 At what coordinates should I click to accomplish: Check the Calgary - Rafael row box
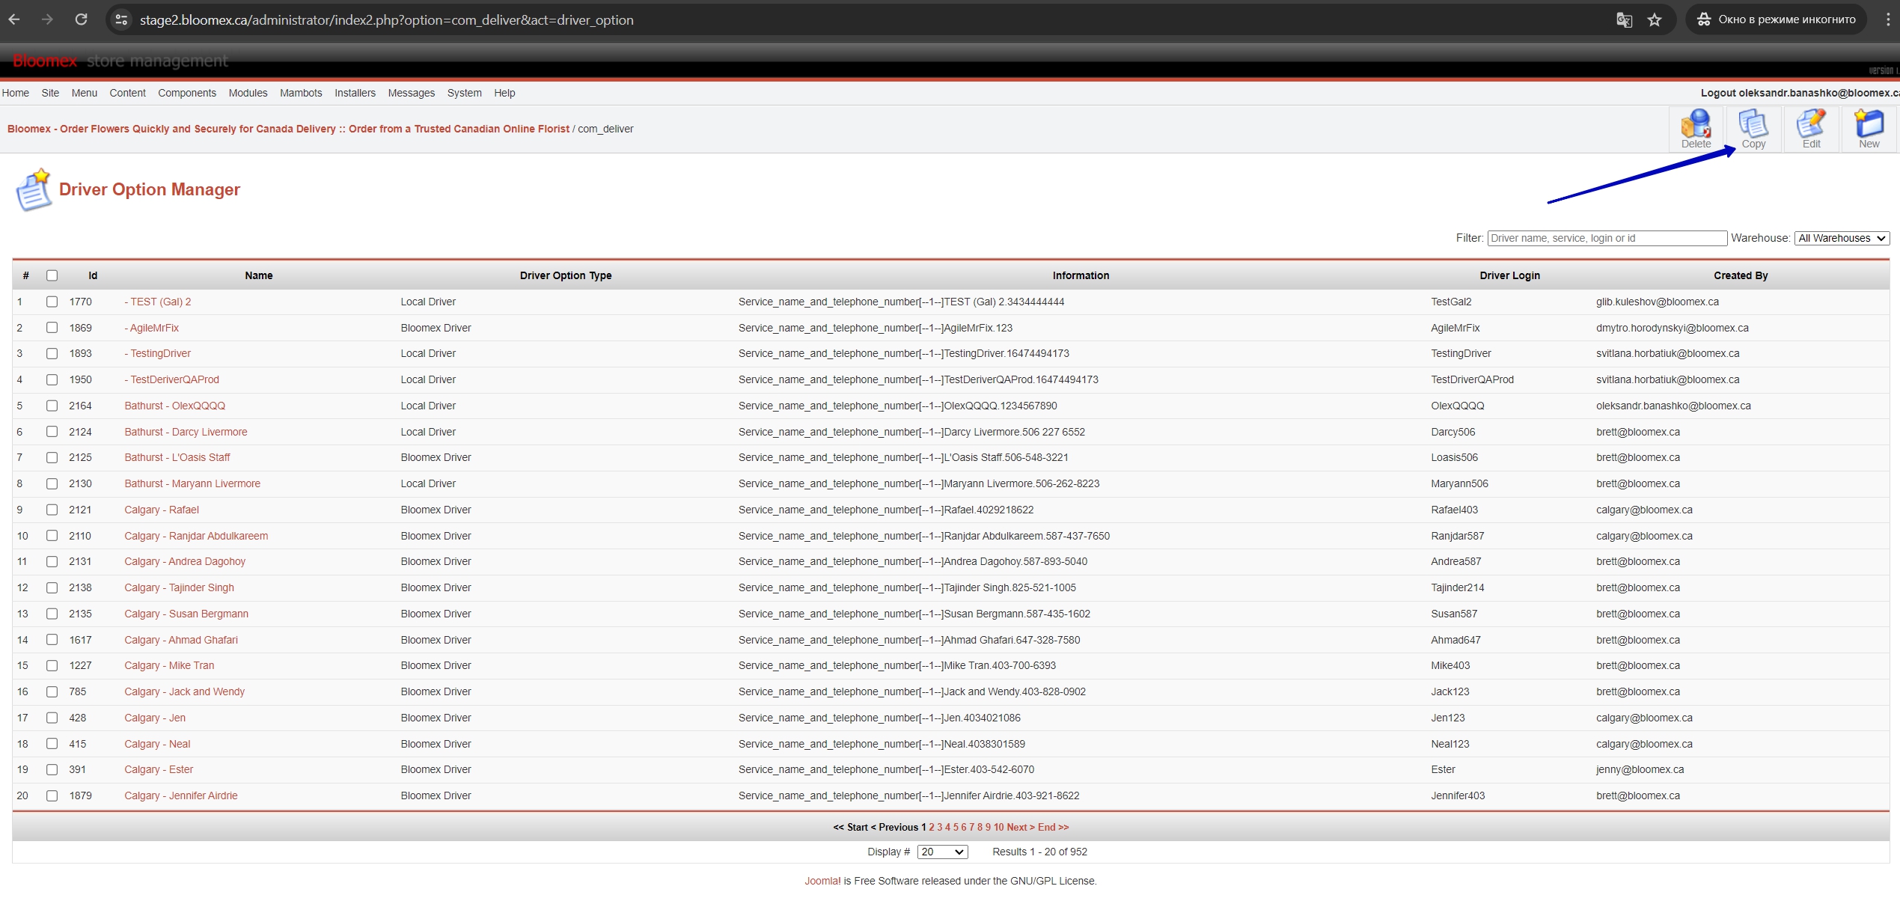52,510
